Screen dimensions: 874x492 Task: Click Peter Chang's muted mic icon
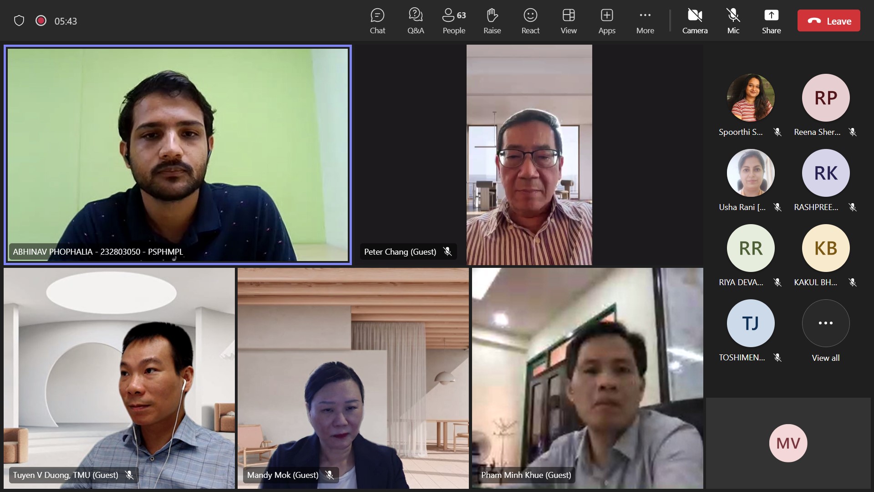(447, 251)
